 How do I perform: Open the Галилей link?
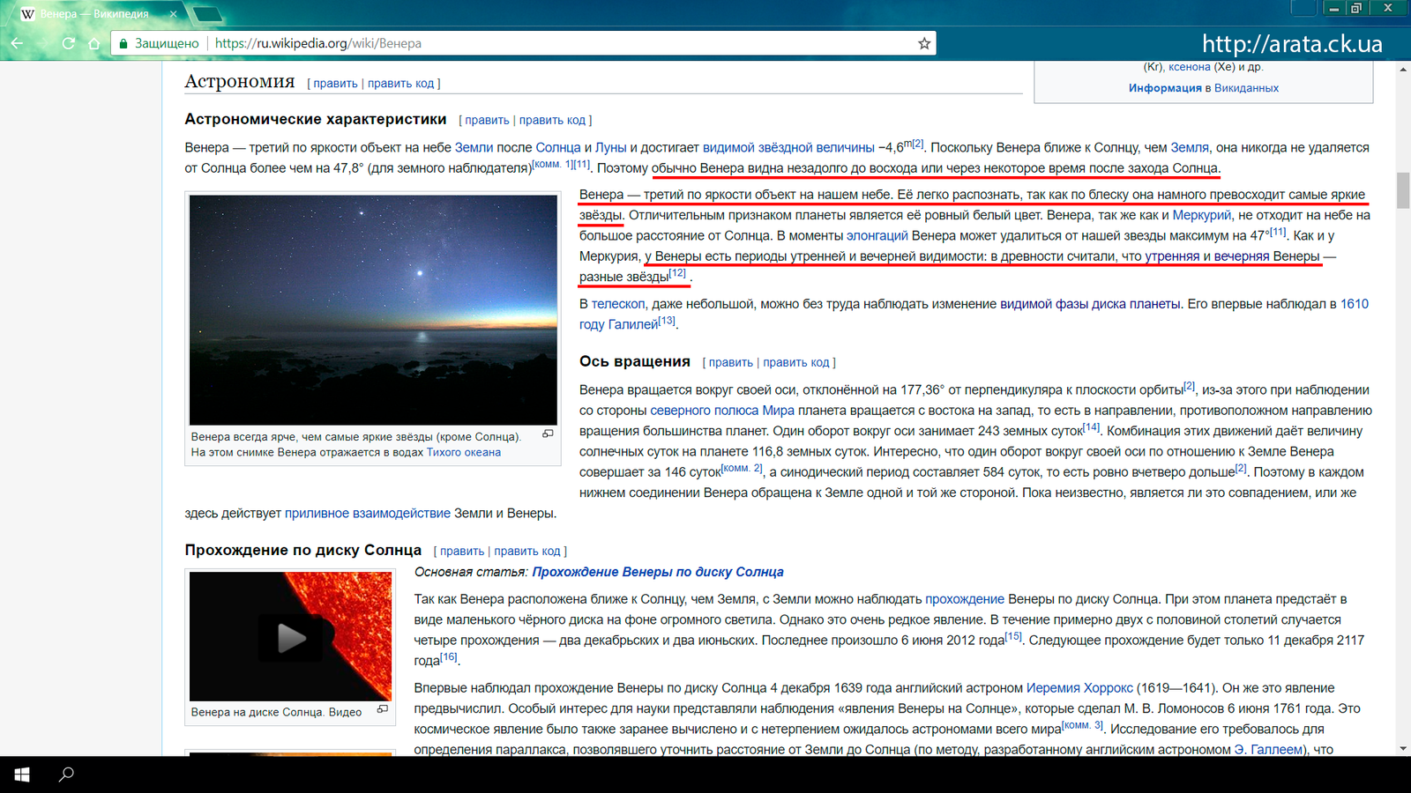coord(633,325)
